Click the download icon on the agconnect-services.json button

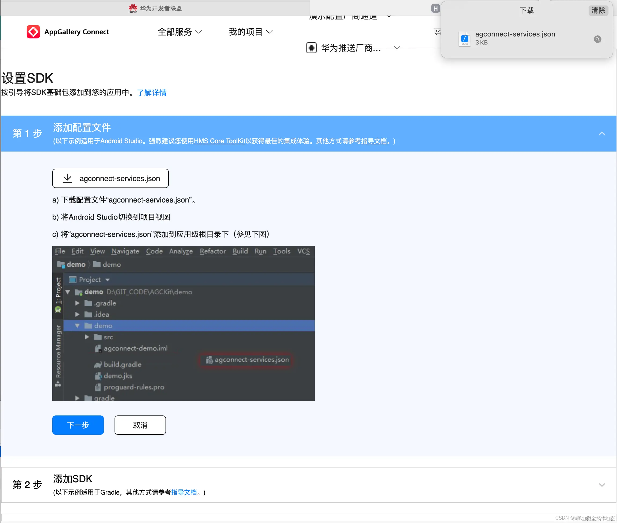[x=67, y=178]
